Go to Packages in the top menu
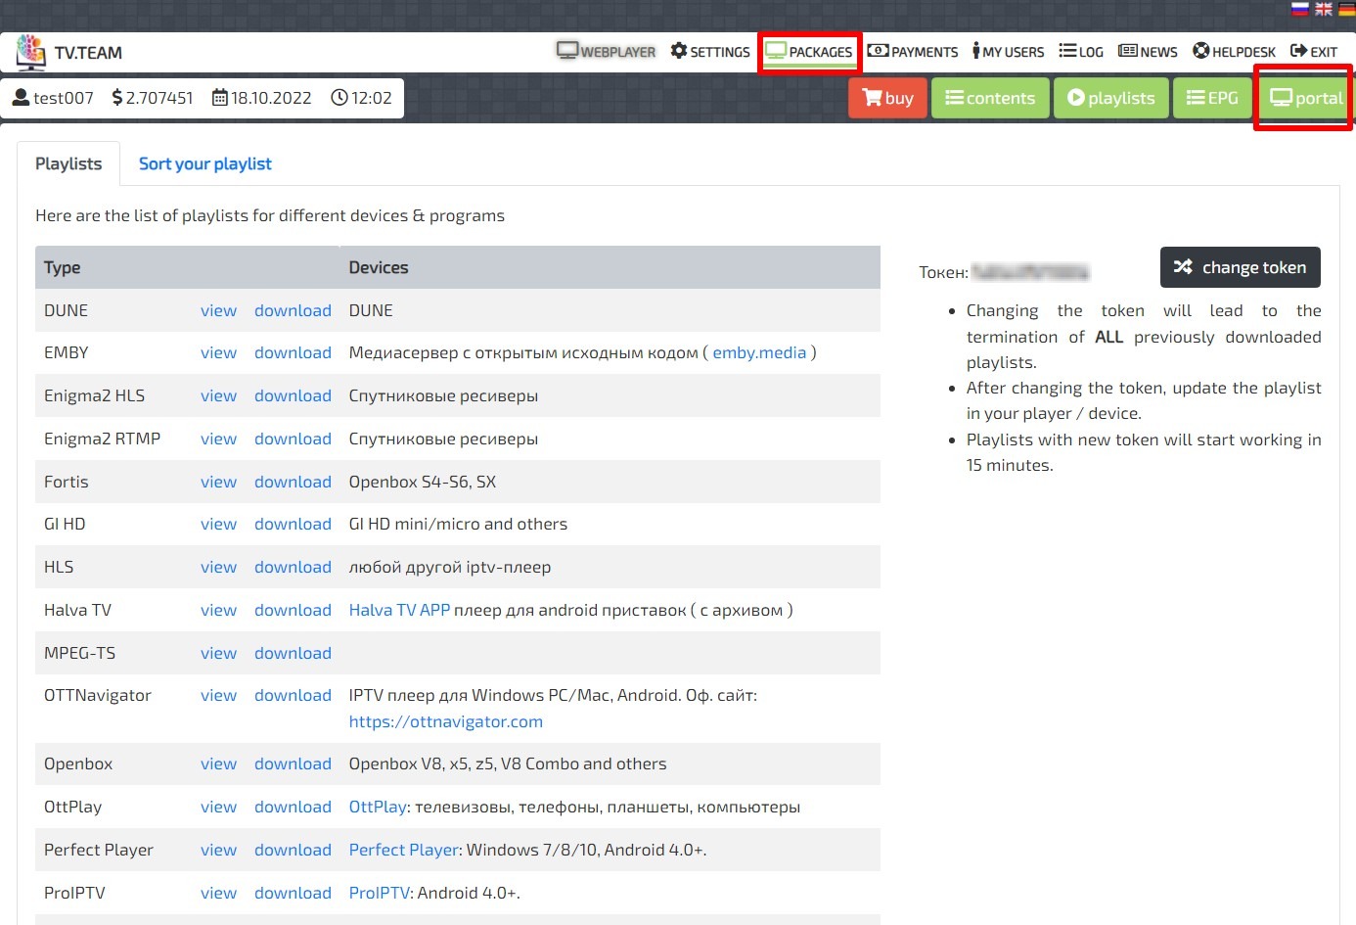 click(x=809, y=51)
